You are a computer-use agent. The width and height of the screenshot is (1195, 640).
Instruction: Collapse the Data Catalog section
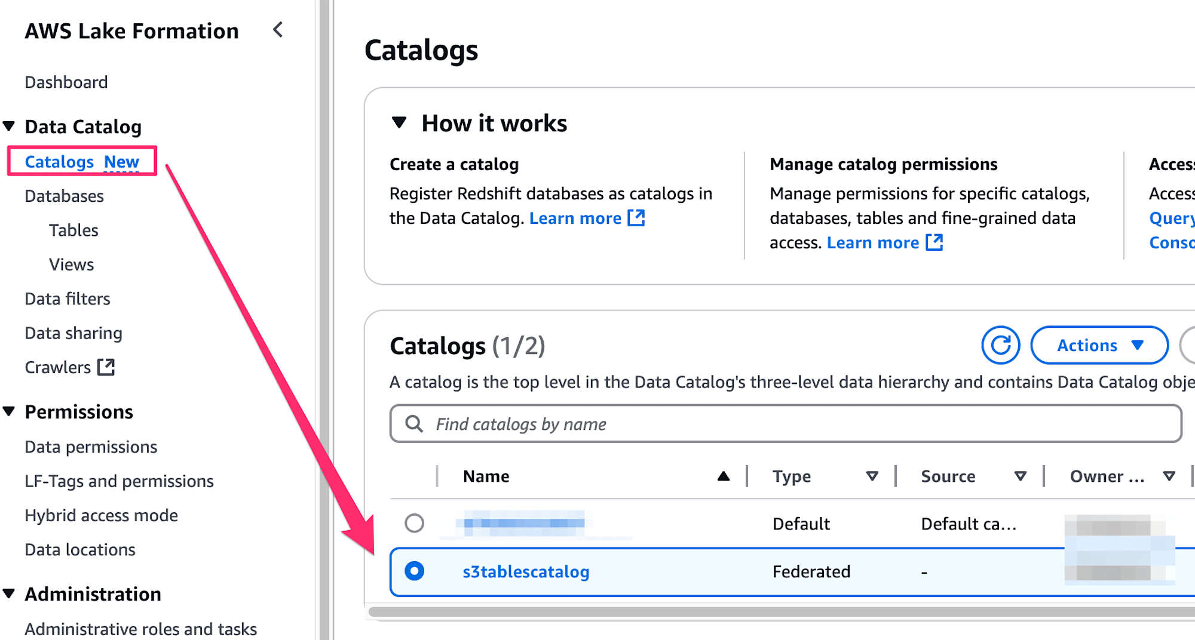(x=9, y=126)
